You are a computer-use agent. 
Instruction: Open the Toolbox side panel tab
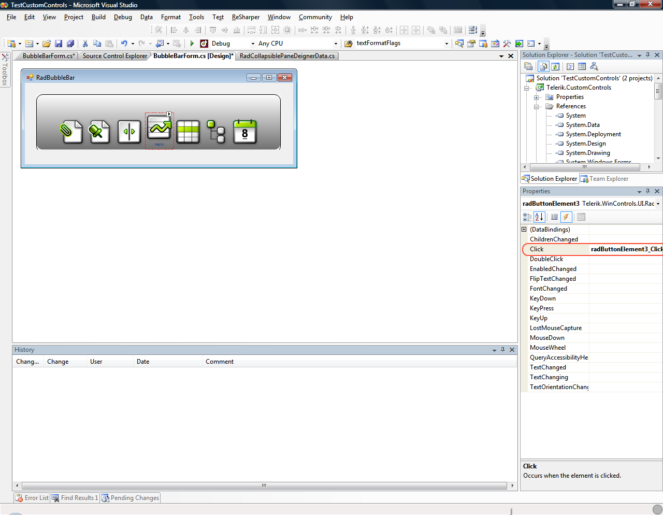[5, 69]
